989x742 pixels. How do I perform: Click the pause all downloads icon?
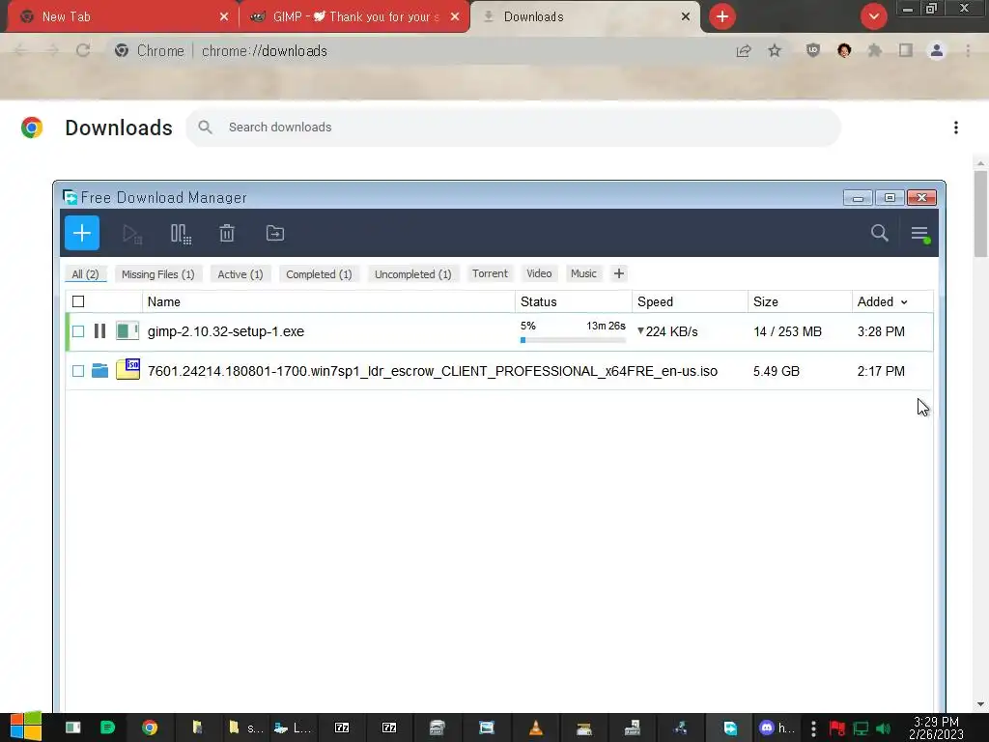[181, 234]
